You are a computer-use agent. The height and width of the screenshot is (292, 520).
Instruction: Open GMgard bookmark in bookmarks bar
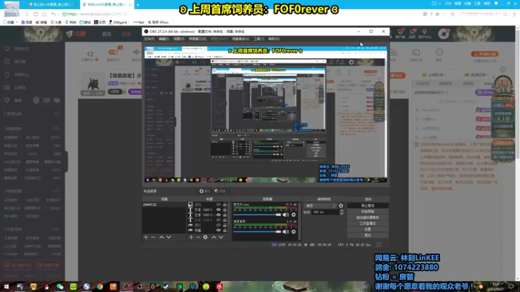coord(118,22)
